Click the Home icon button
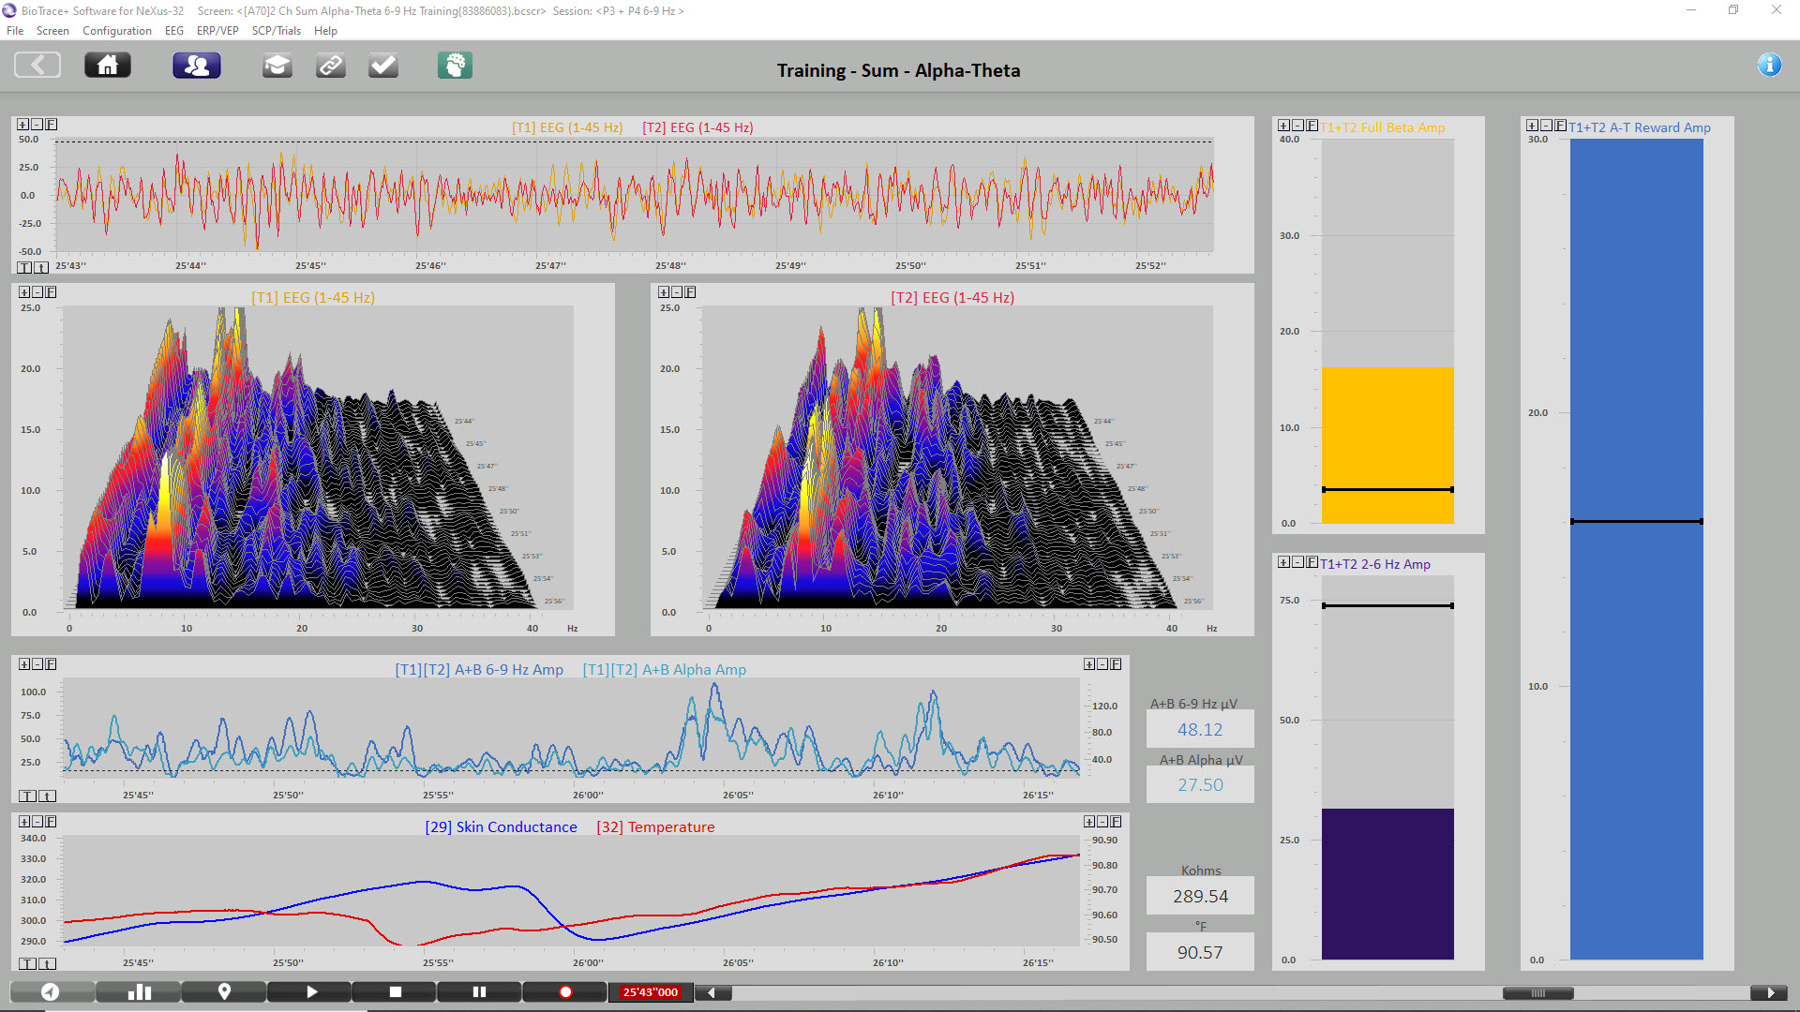Screen dimensions: 1800x1012 pos(108,66)
